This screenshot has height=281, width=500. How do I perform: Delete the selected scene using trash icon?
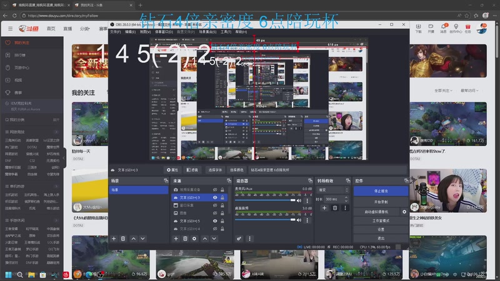tap(123, 239)
